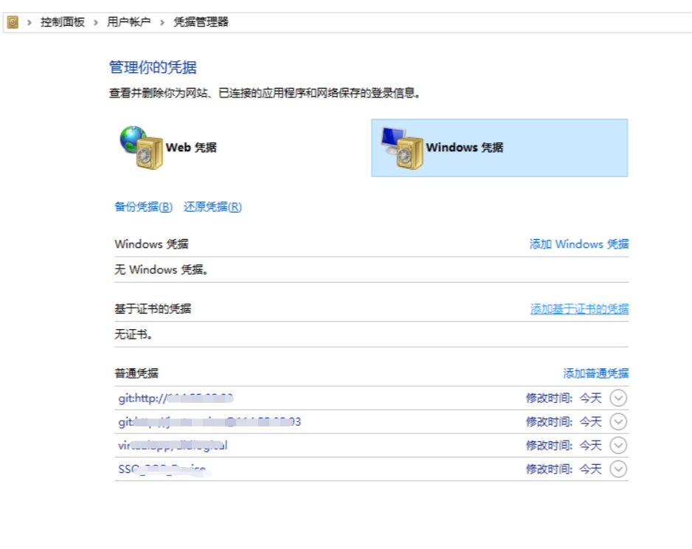Click 修改时间: 今天 on SSO row

tap(564, 469)
